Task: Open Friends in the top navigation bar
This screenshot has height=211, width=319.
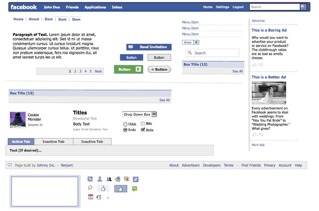Action: (x=72, y=7)
